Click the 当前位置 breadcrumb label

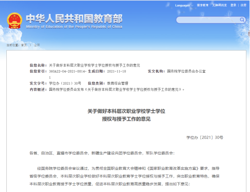click(x=13, y=45)
